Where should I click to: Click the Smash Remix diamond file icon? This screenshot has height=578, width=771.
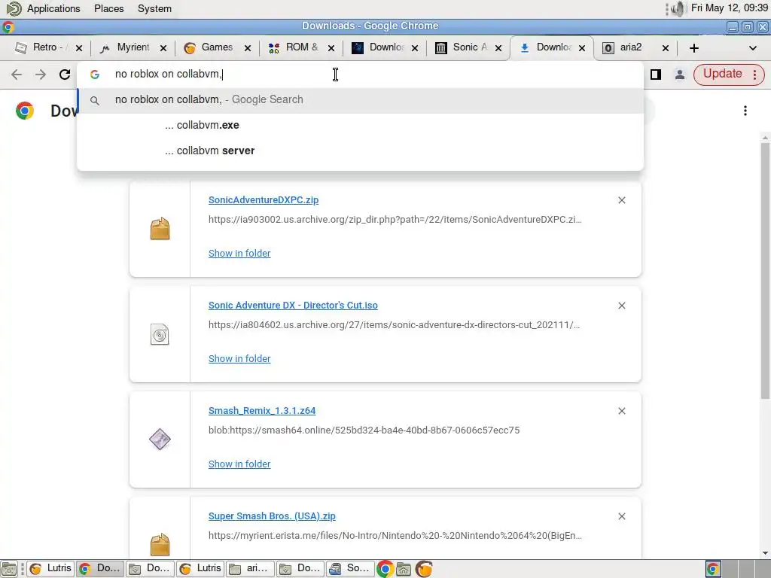pyautogui.click(x=160, y=440)
